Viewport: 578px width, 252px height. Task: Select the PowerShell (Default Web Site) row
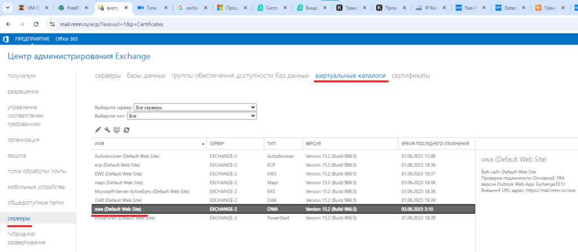(x=283, y=218)
